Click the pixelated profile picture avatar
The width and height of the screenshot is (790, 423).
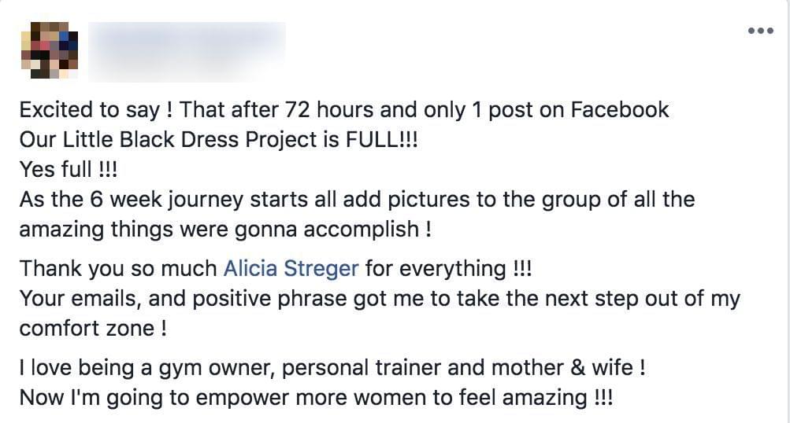click(x=49, y=50)
